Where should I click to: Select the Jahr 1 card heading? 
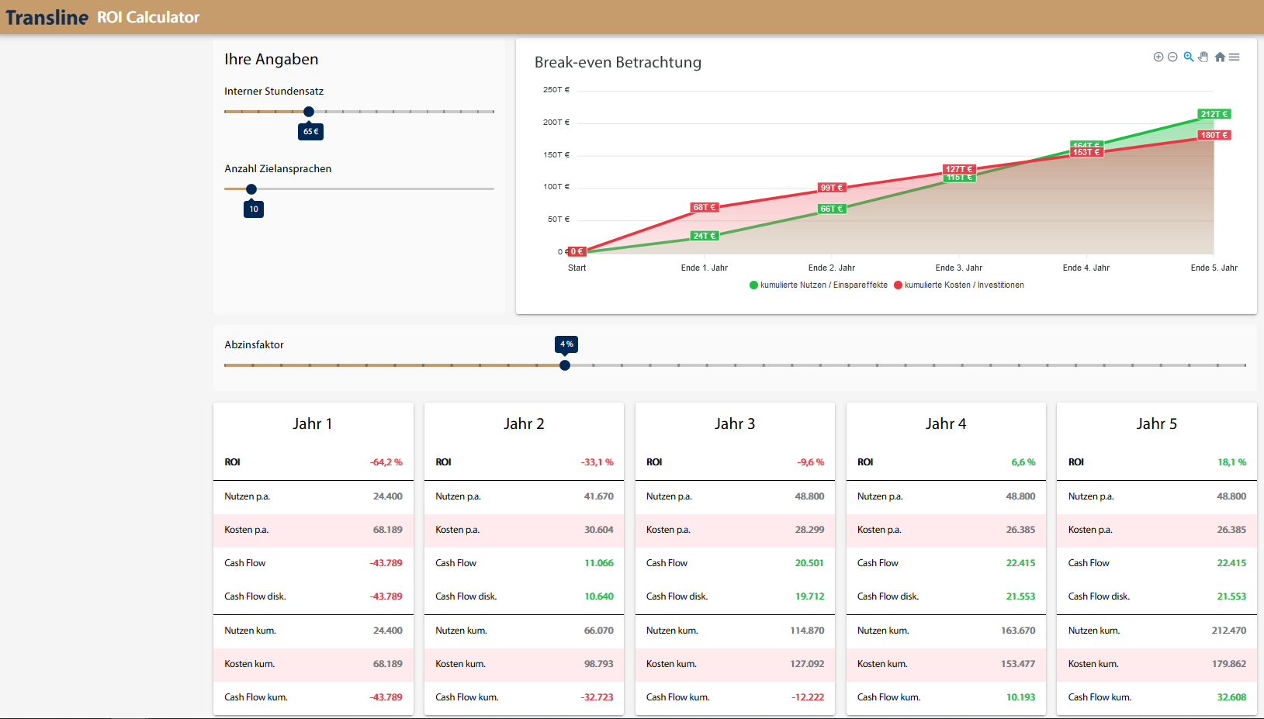point(313,423)
